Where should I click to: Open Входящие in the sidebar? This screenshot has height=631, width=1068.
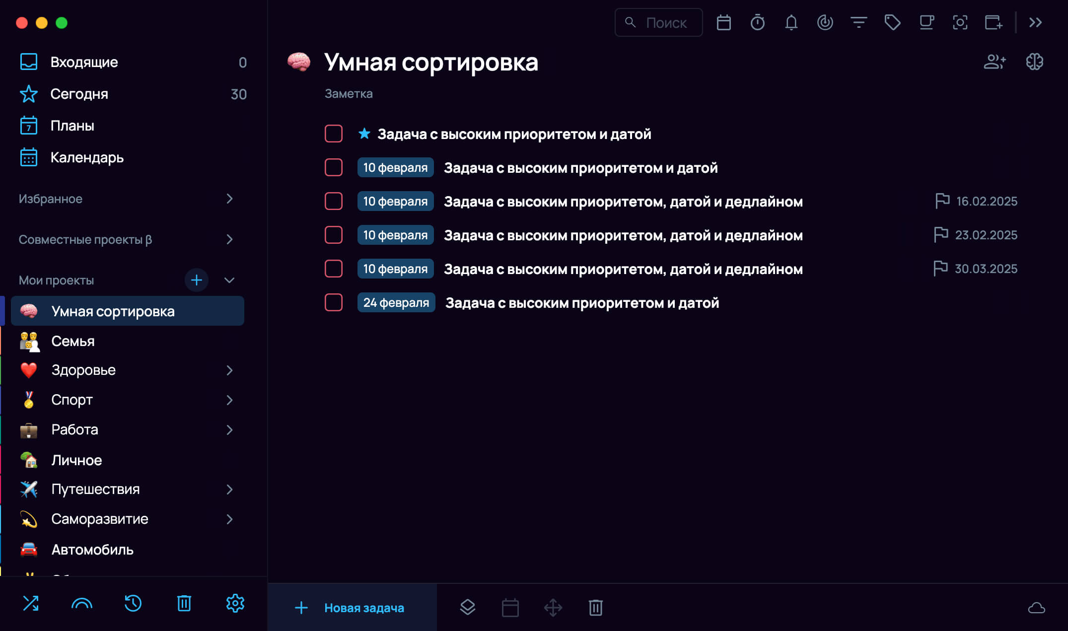pyautogui.click(x=133, y=62)
